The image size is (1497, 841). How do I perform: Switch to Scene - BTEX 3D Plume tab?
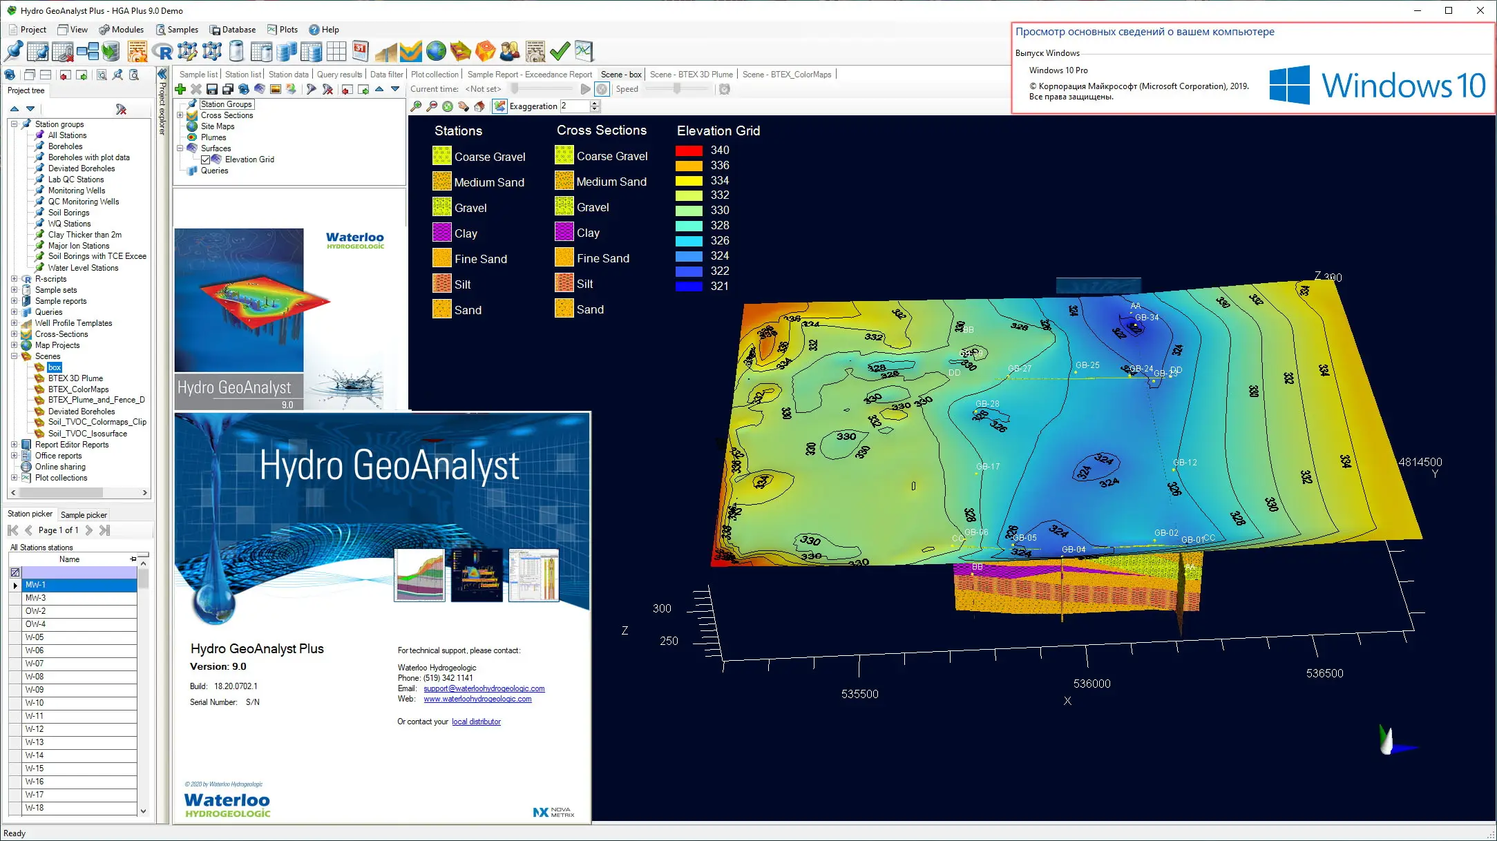point(691,75)
